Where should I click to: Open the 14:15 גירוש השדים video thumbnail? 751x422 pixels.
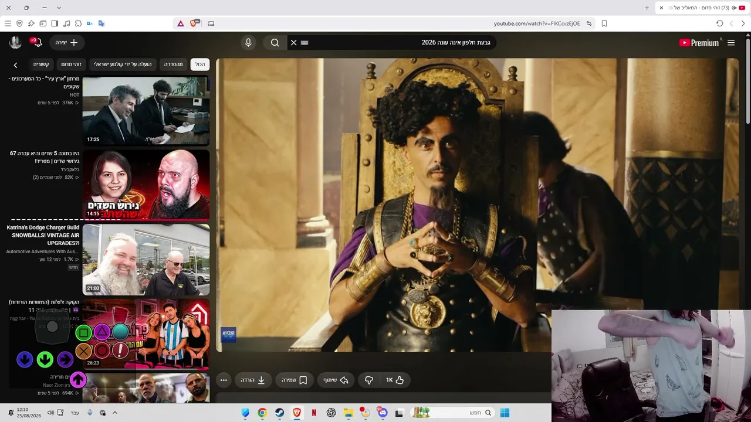pos(146,185)
